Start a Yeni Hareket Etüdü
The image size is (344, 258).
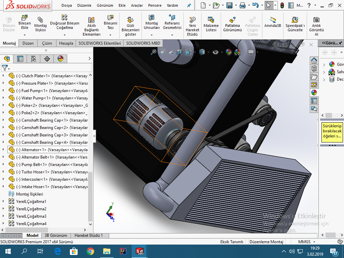point(192,26)
